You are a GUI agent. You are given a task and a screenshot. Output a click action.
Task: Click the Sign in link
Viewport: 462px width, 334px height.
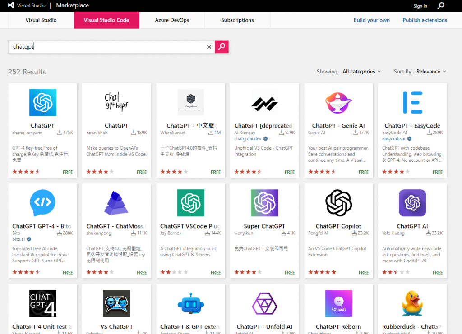pyautogui.click(x=420, y=6)
